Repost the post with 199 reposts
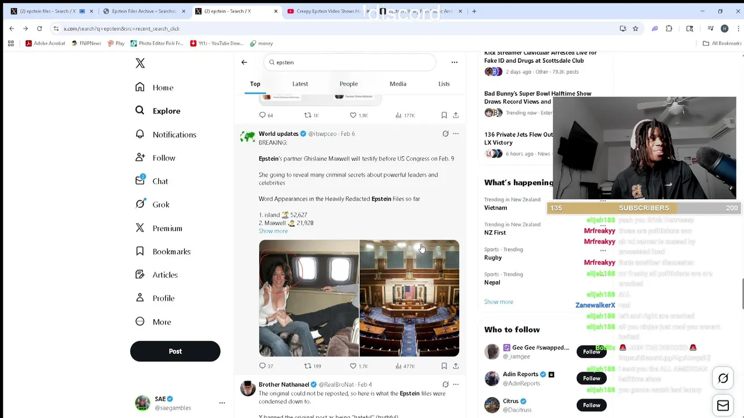The width and height of the screenshot is (744, 418). pos(313,366)
